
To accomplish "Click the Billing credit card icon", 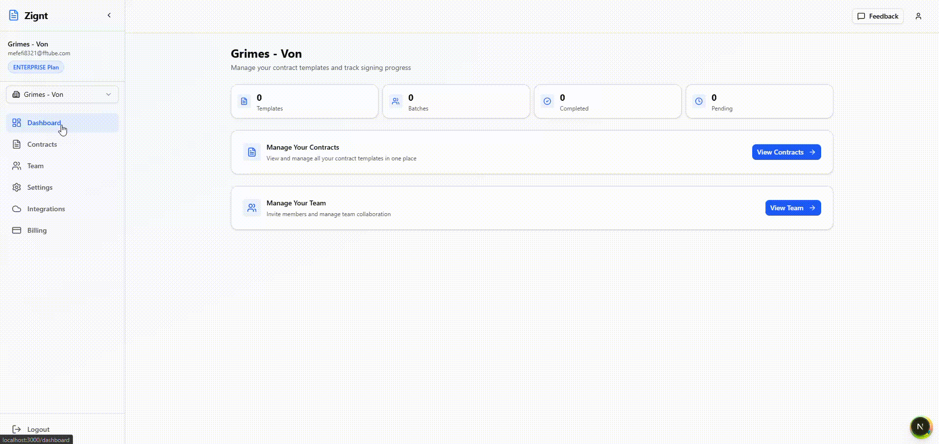I will [x=17, y=230].
